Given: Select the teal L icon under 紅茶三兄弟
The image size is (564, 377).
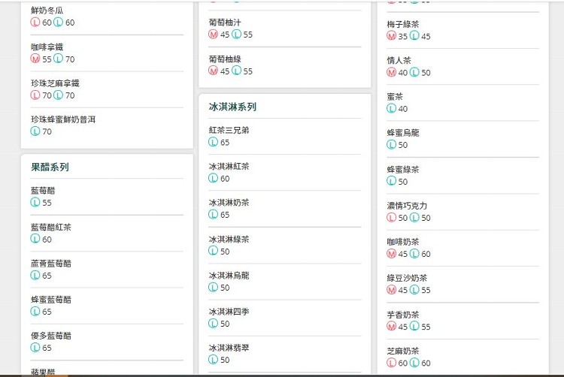Looking at the screenshot, I should click(x=214, y=142).
